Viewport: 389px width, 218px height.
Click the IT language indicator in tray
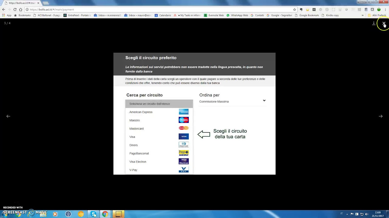342,214
